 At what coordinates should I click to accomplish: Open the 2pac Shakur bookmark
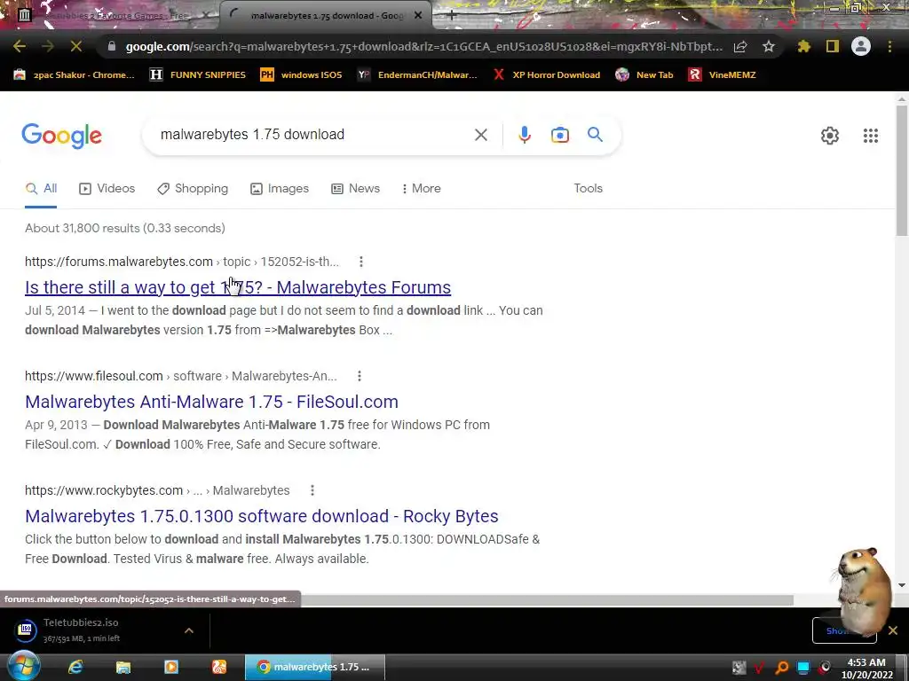(x=75, y=74)
